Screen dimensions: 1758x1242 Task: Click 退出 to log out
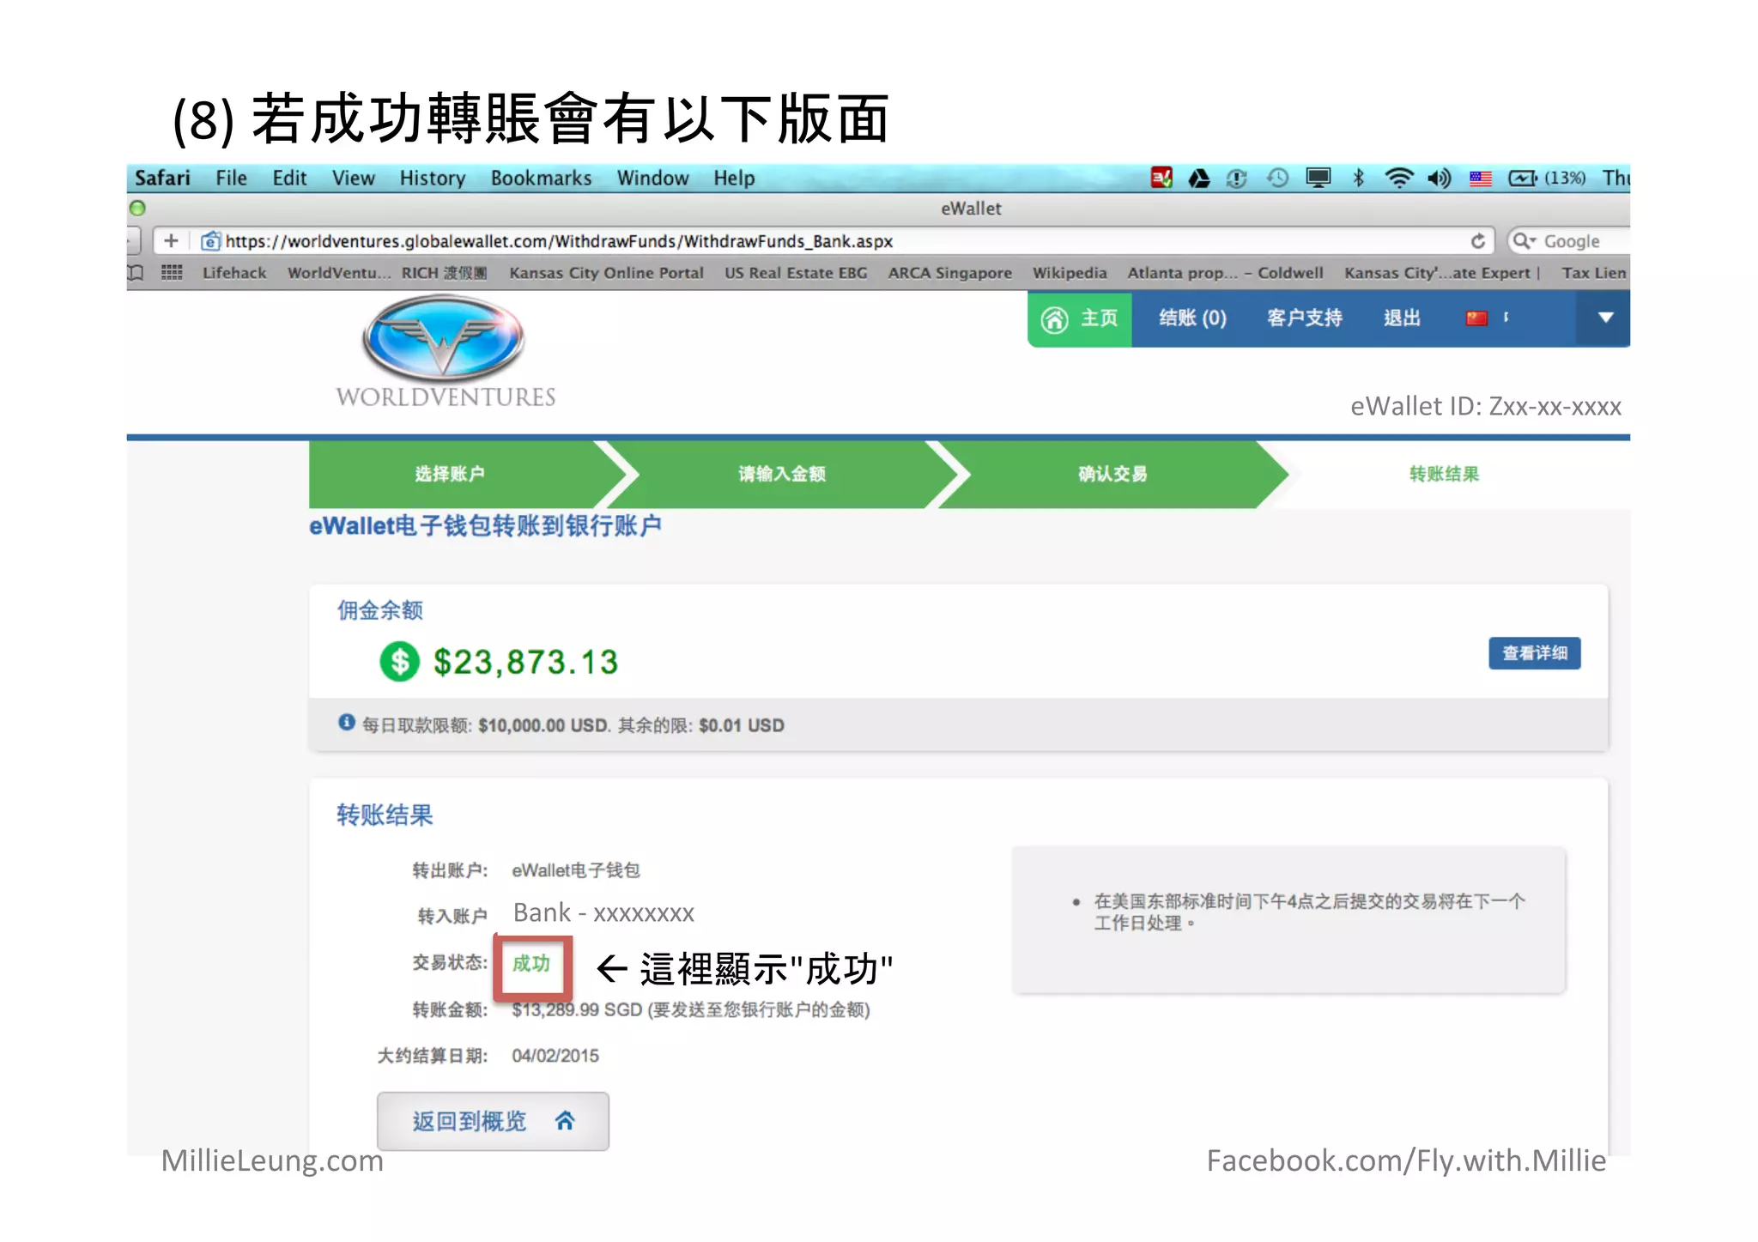(1402, 318)
